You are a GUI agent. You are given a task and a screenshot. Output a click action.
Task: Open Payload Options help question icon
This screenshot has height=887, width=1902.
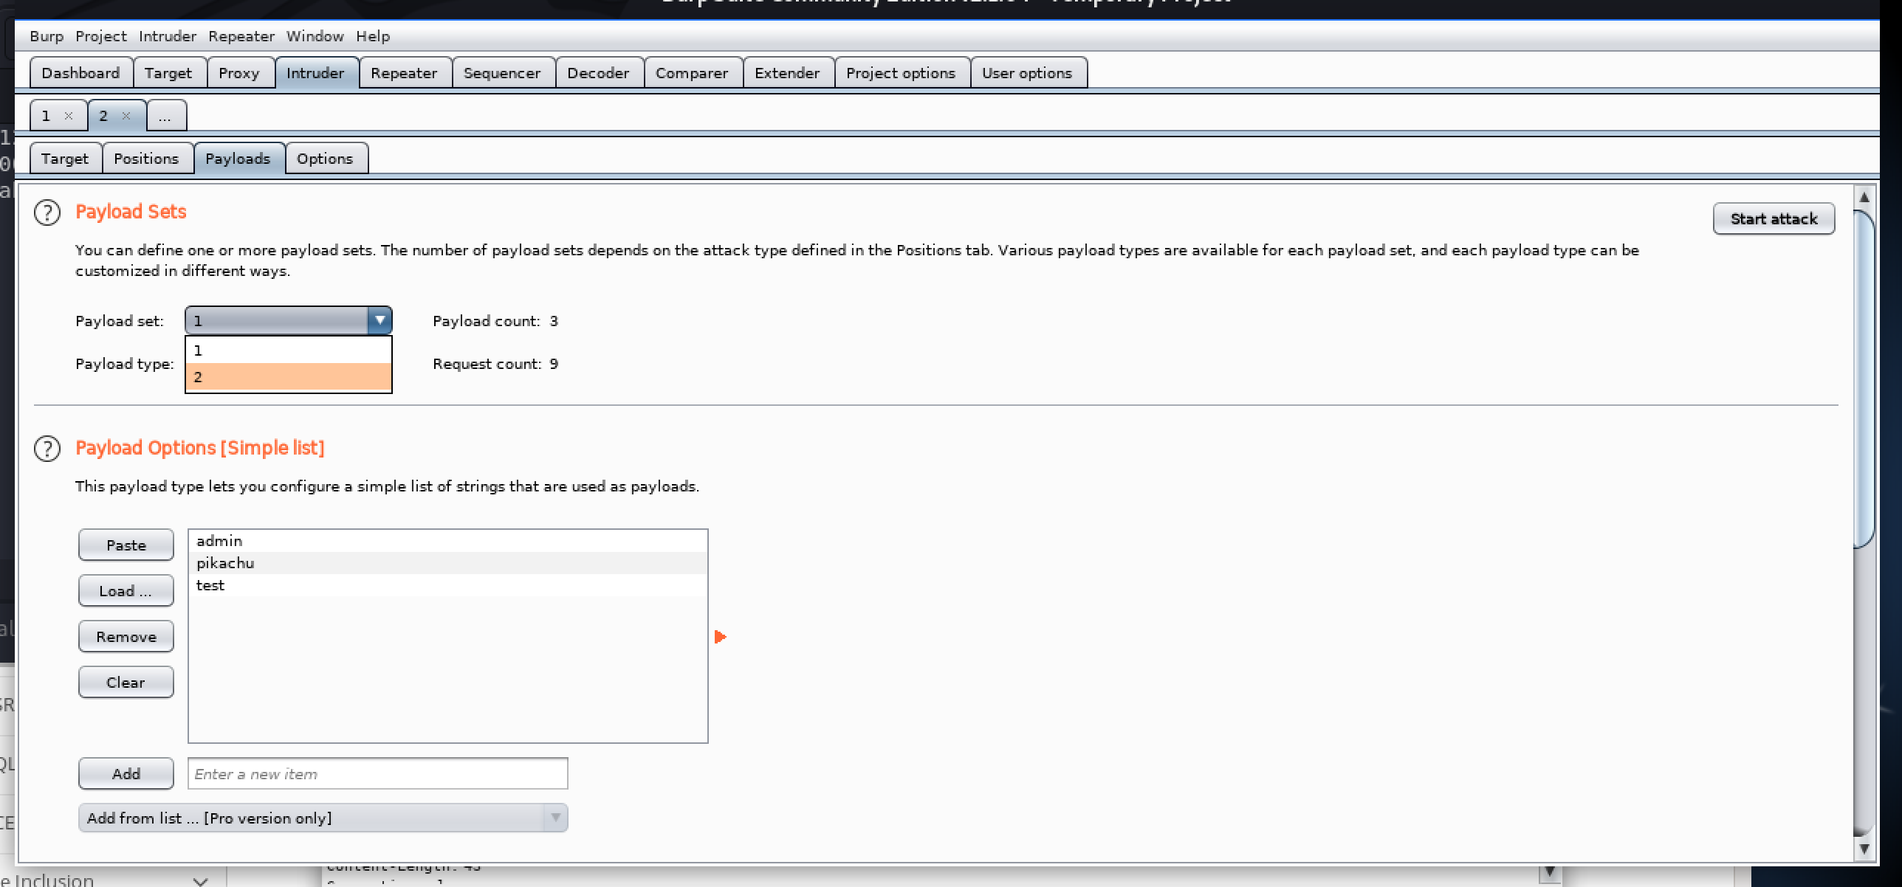(47, 449)
